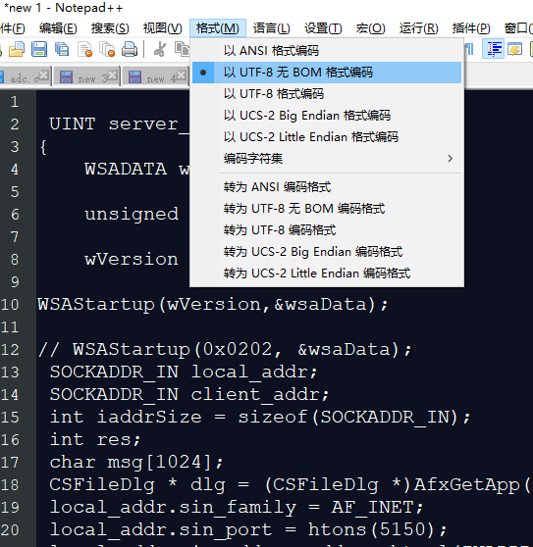Click the int iaddrSize line

pyautogui.click(x=260, y=417)
